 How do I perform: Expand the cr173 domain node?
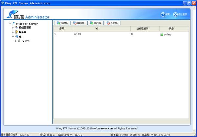(16, 41)
